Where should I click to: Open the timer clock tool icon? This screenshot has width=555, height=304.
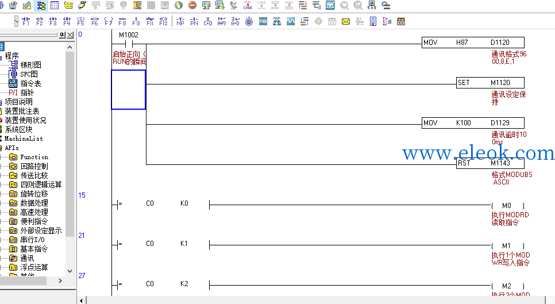pyautogui.click(x=249, y=22)
